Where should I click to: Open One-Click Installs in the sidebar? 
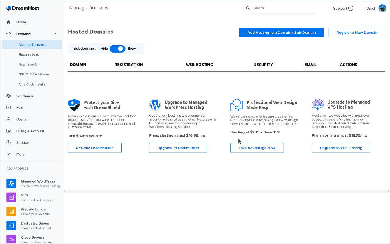point(32,84)
